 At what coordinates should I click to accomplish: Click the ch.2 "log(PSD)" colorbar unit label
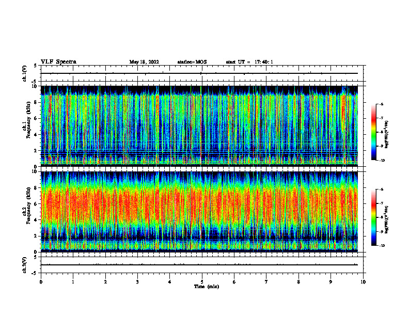pyautogui.click(x=387, y=219)
